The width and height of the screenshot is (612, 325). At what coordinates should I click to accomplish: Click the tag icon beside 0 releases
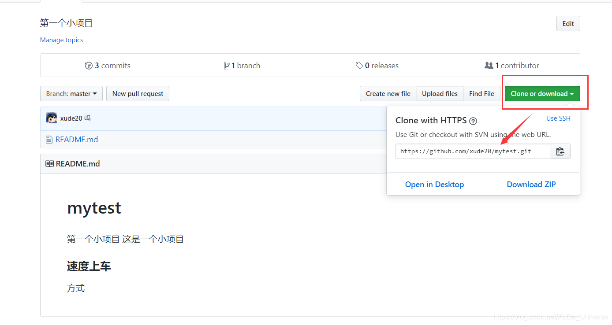click(x=359, y=66)
